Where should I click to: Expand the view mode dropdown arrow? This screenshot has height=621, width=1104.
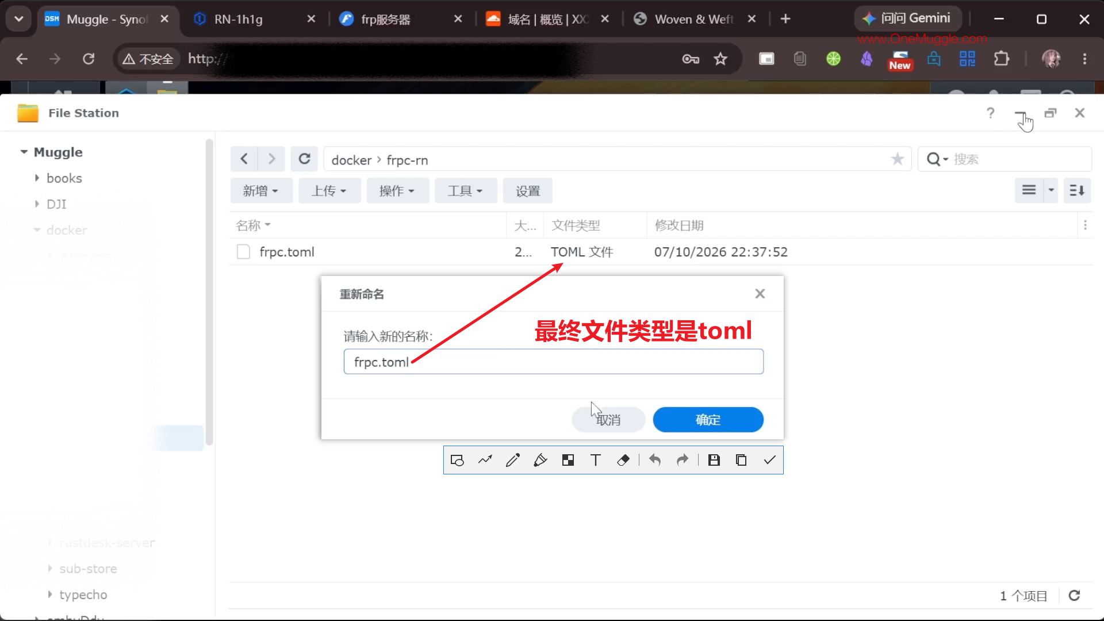click(1051, 190)
